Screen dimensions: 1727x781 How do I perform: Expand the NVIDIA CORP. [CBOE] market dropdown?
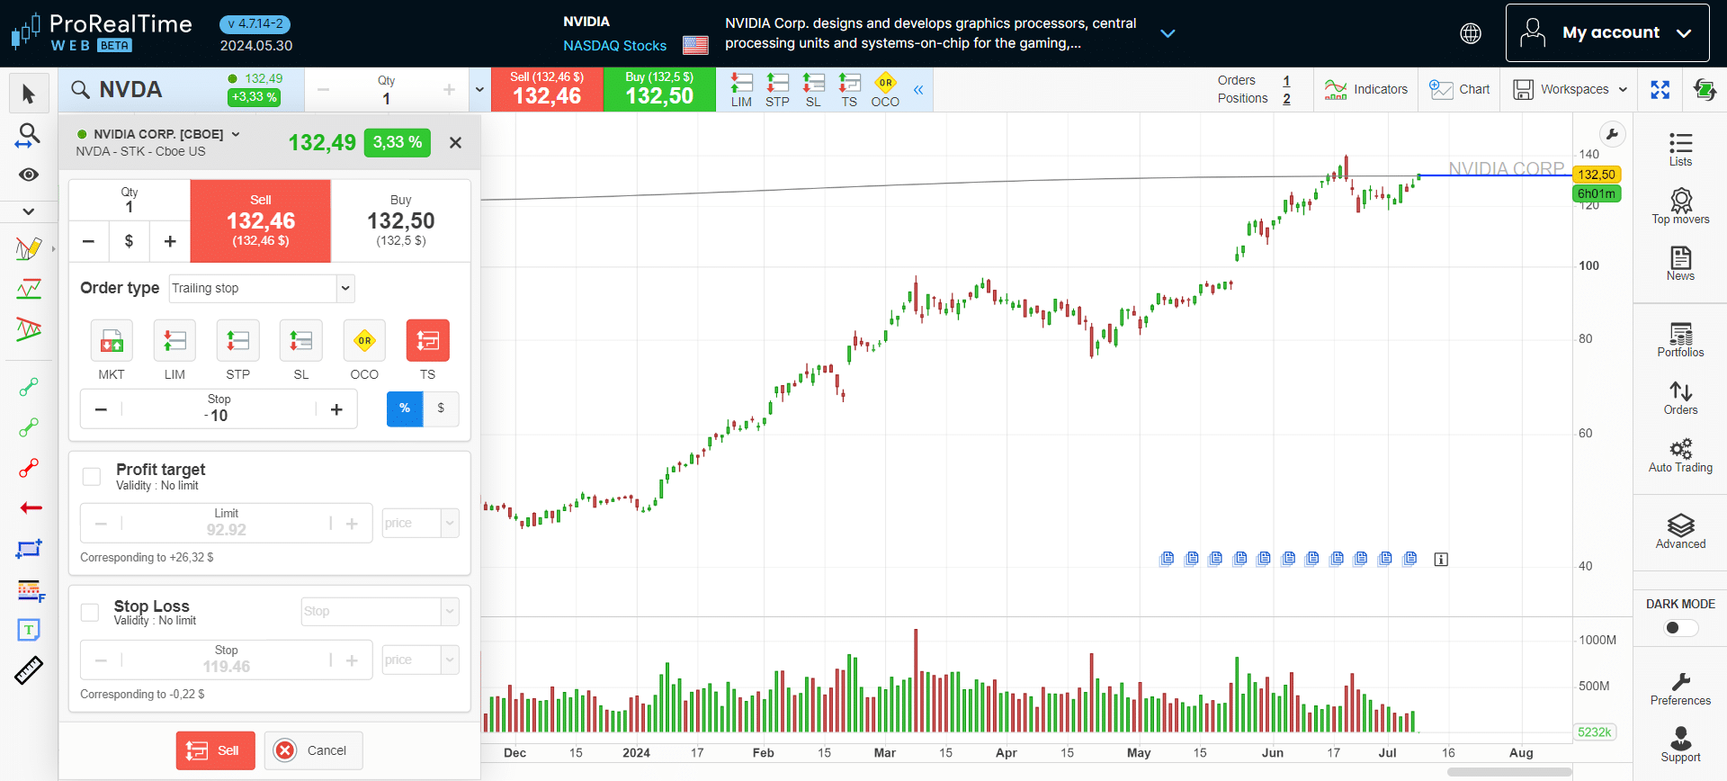(236, 134)
